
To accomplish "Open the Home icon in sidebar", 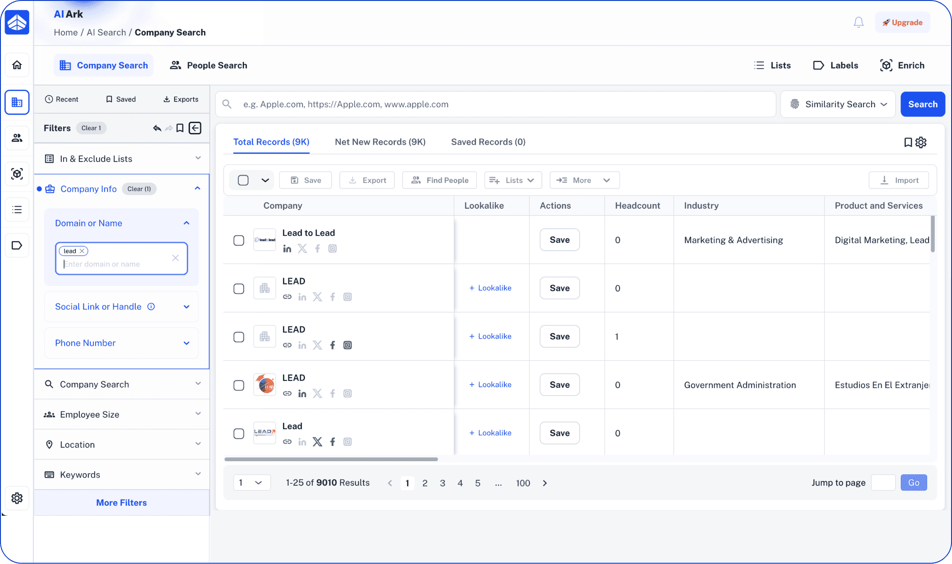I will [17, 65].
